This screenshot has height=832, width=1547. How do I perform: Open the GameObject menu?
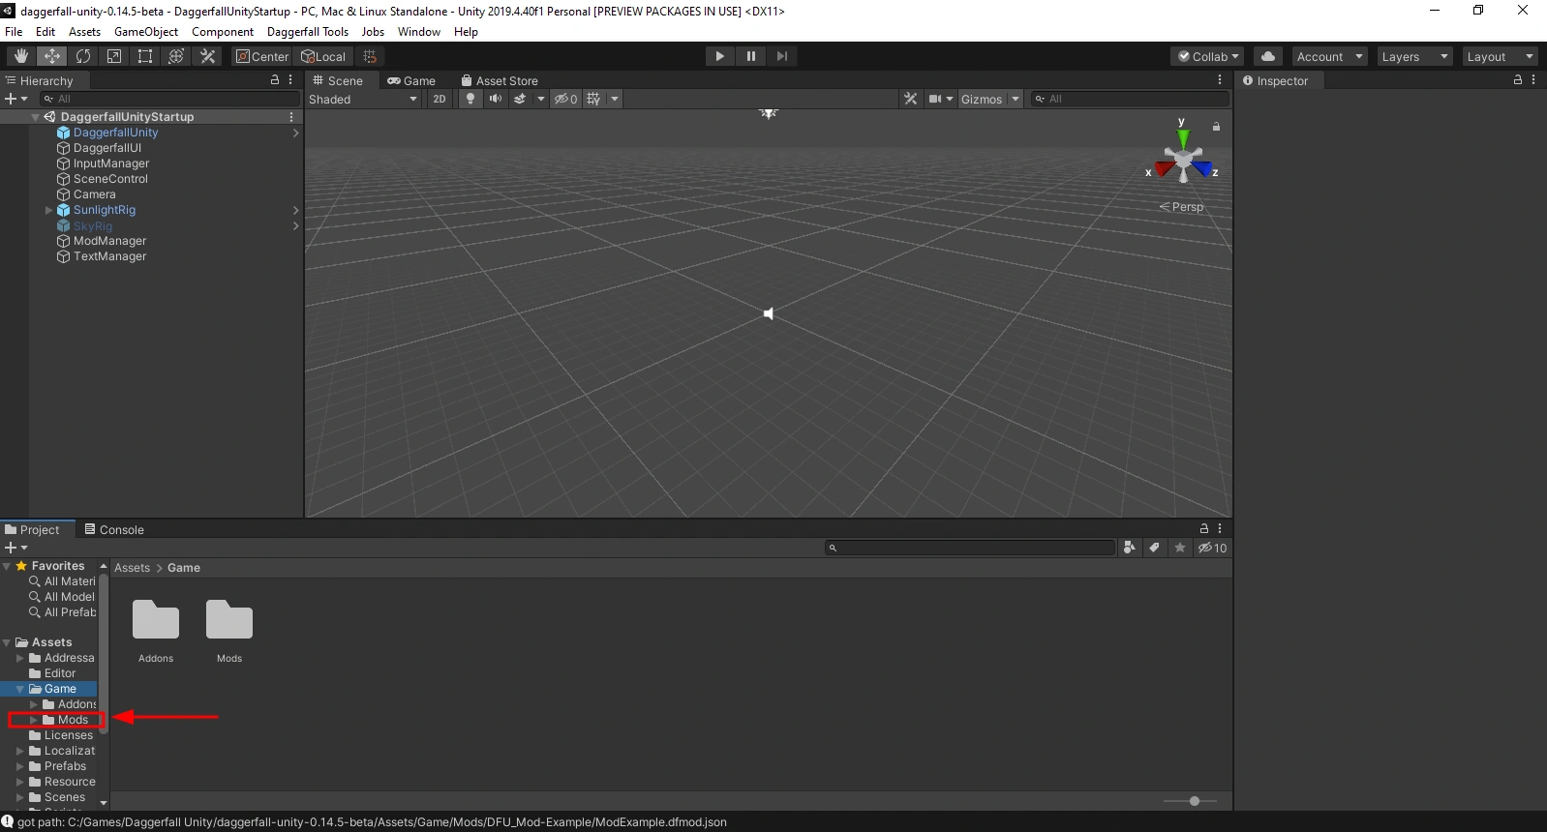pyautogui.click(x=146, y=32)
